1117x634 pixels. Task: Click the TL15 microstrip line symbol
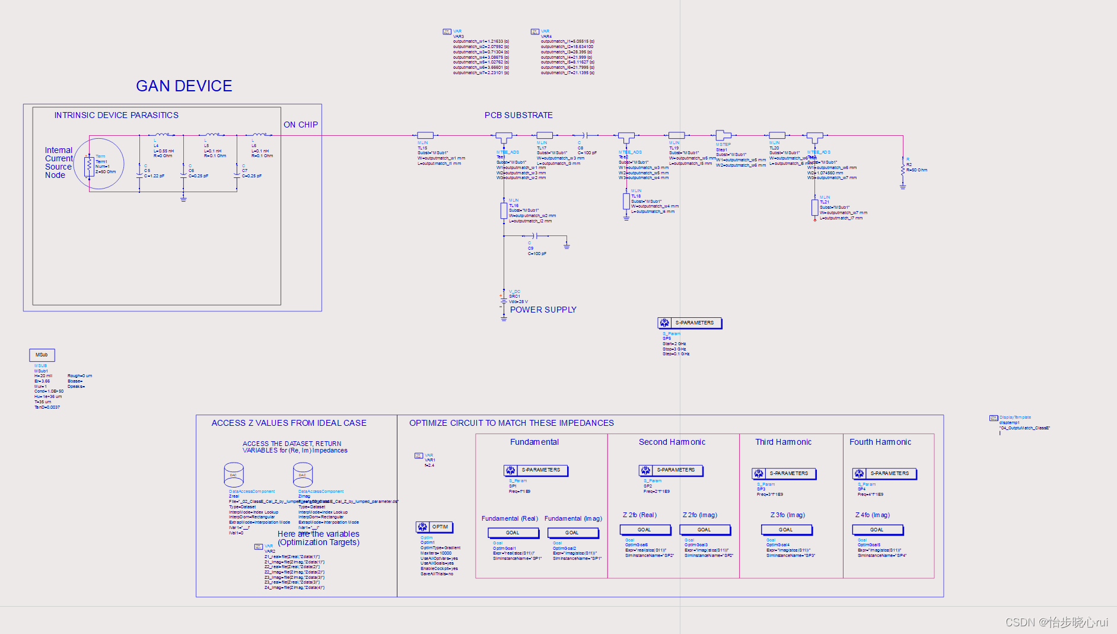tap(425, 136)
